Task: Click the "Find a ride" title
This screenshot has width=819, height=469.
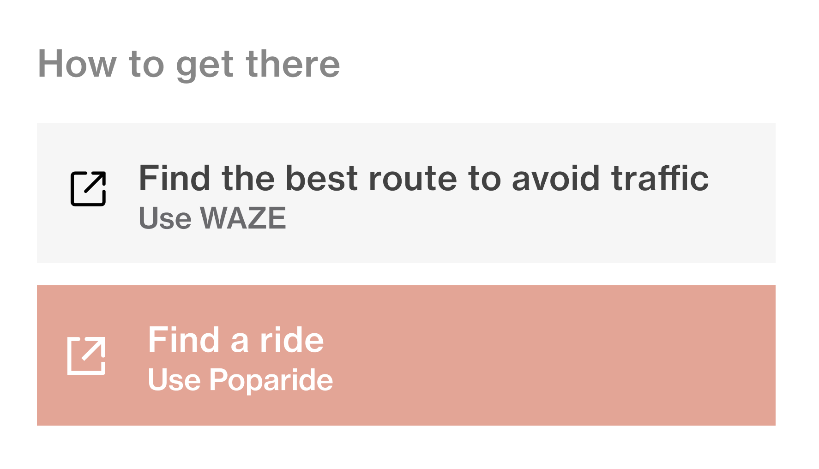Action: 235,340
